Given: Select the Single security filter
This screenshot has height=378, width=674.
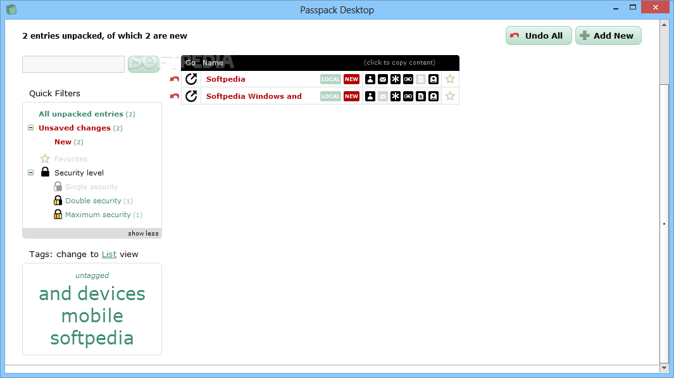Looking at the screenshot, I should (x=92, y=187).
